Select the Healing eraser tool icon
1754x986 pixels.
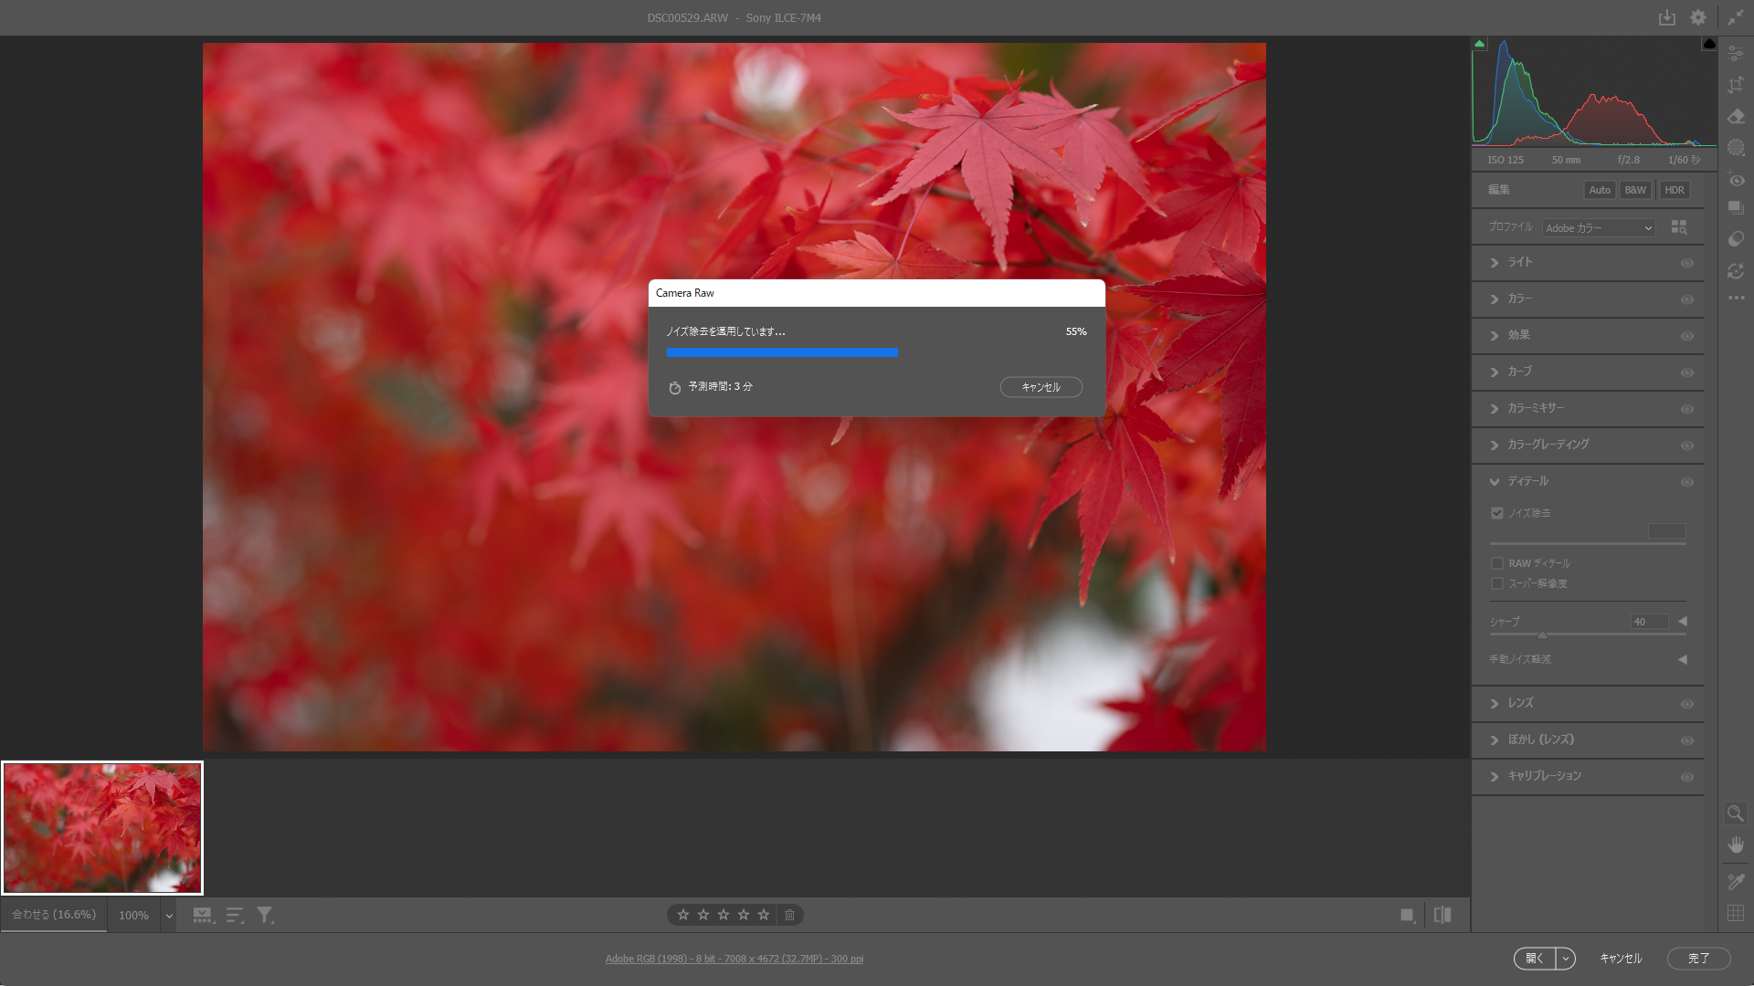[1736, 116]
